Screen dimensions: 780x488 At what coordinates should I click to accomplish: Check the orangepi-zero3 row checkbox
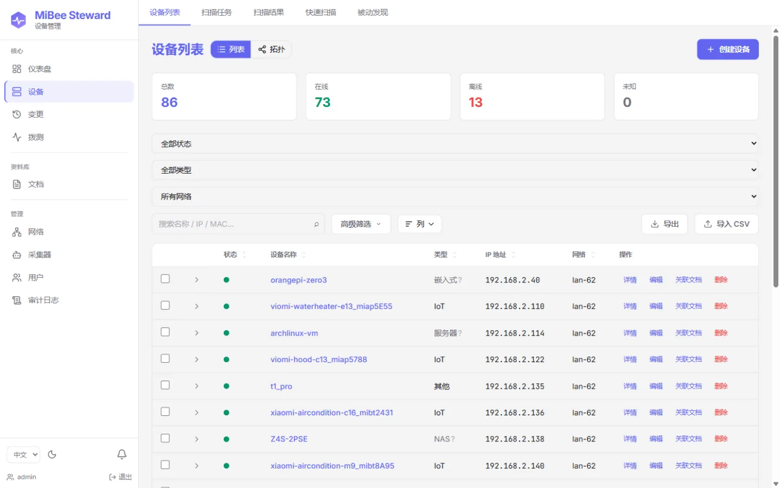pos(165,279)
